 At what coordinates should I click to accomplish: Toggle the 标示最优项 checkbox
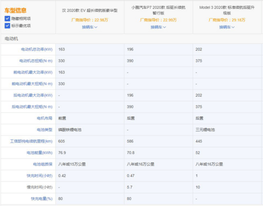(7, 26)
